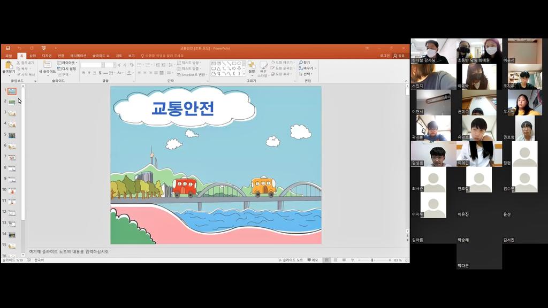Undo last action in quick access toolbar
The image size is (548, 308).
pyautogui.click(x=20, y=48)
